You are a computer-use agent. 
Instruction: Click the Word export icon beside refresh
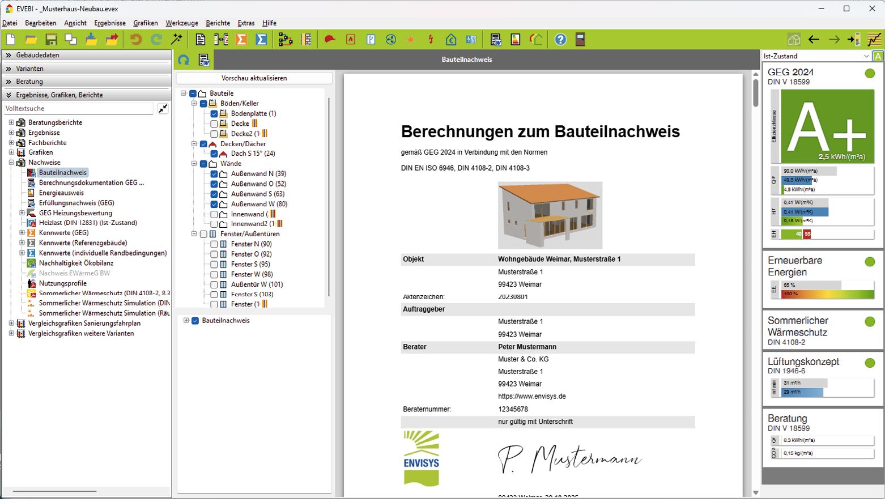click(x=204, y=59)
